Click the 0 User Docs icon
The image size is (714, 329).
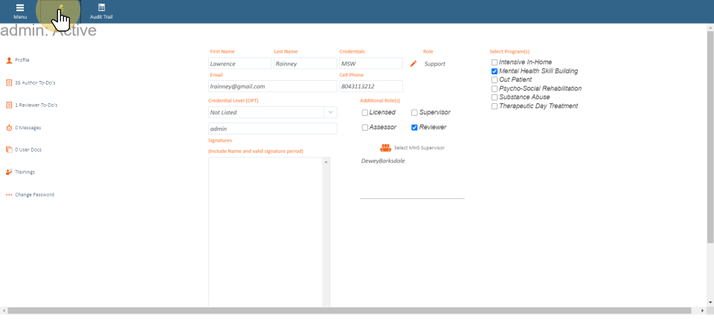pyautogui.click(x=9, y=150)
